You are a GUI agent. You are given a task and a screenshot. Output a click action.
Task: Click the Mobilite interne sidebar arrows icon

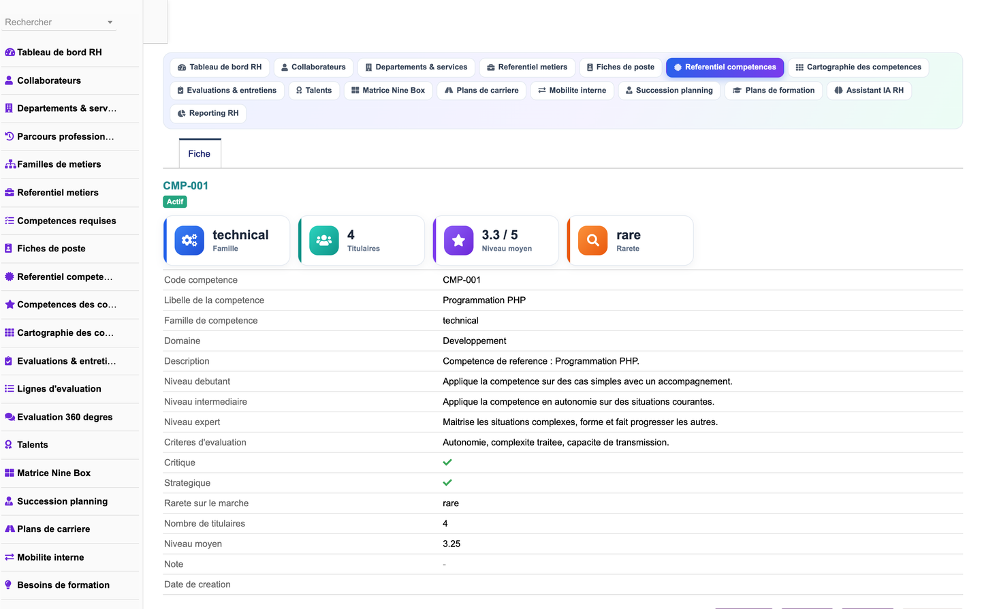click(x=10, y=557)
